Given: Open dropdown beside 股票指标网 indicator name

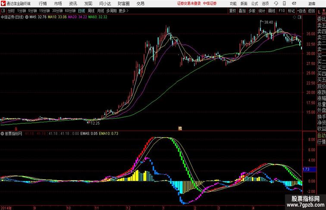Looking at the screenshot, I should pos(2,134).
